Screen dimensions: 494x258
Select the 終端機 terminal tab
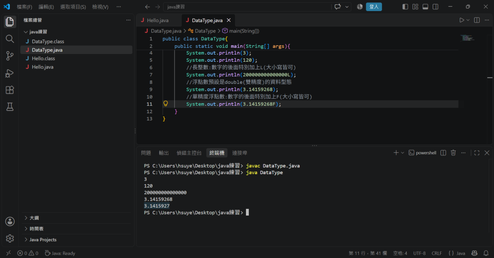pyautogui.click(x=217, y=153)
